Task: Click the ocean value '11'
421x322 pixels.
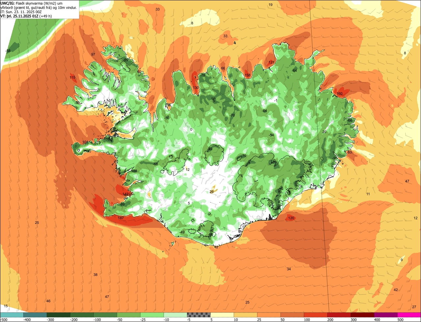Action: [368, 194]
